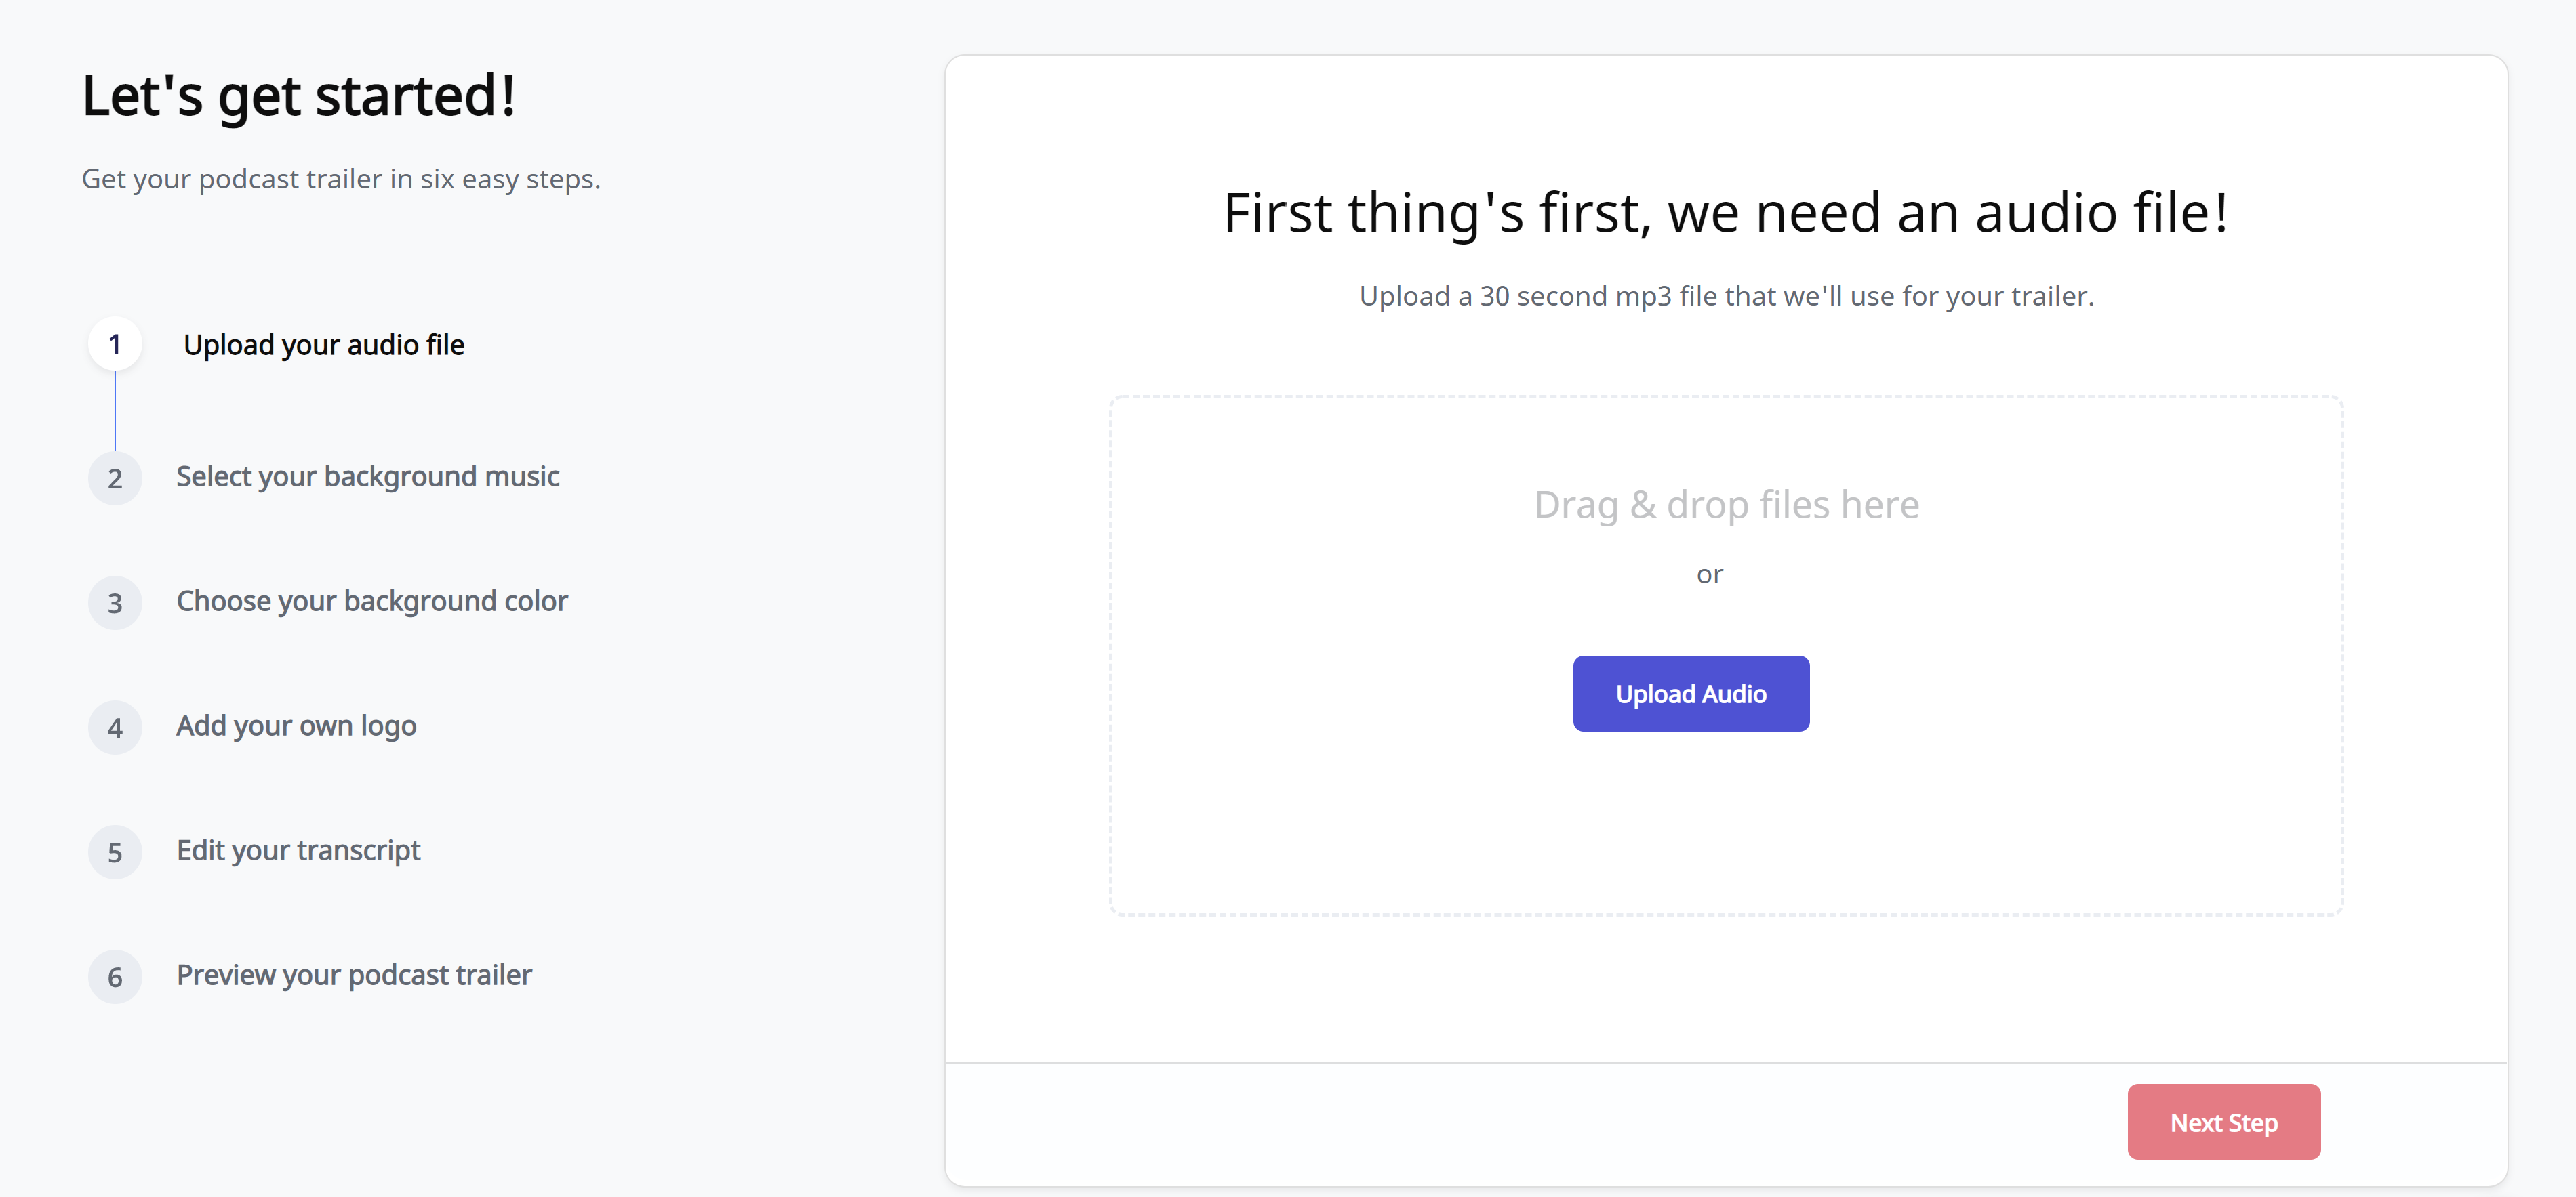Switch to 'Edit your transcript' step
The image size is (2576, 1197).
298,850
